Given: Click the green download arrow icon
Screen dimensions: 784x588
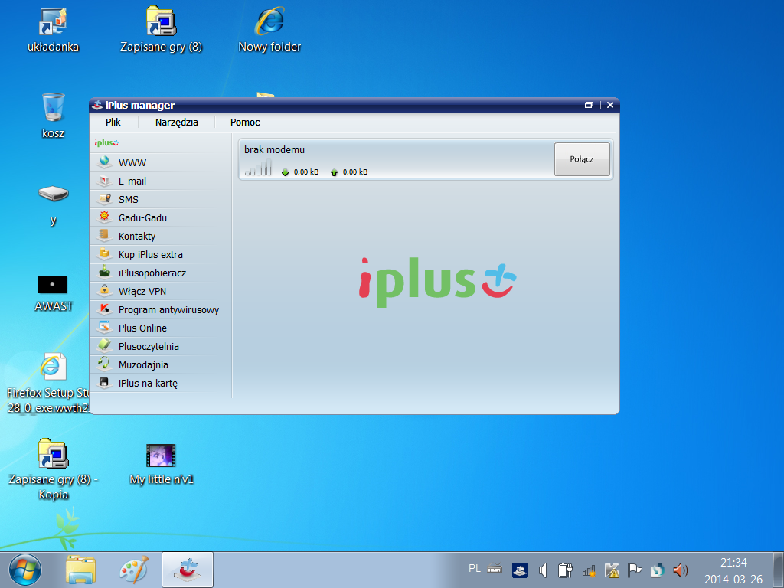Looking at the screenshot, I should pyautogui.click(x=285, y=172).
